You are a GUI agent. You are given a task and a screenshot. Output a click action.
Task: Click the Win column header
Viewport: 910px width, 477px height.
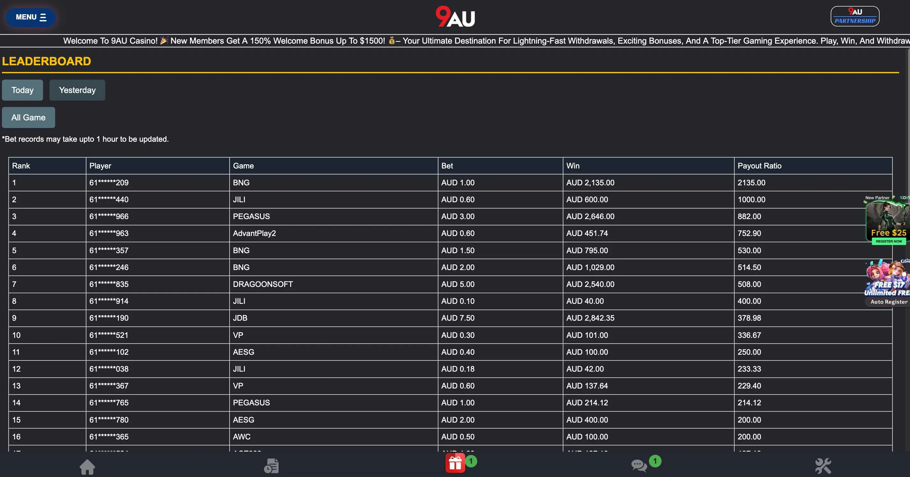648,166
